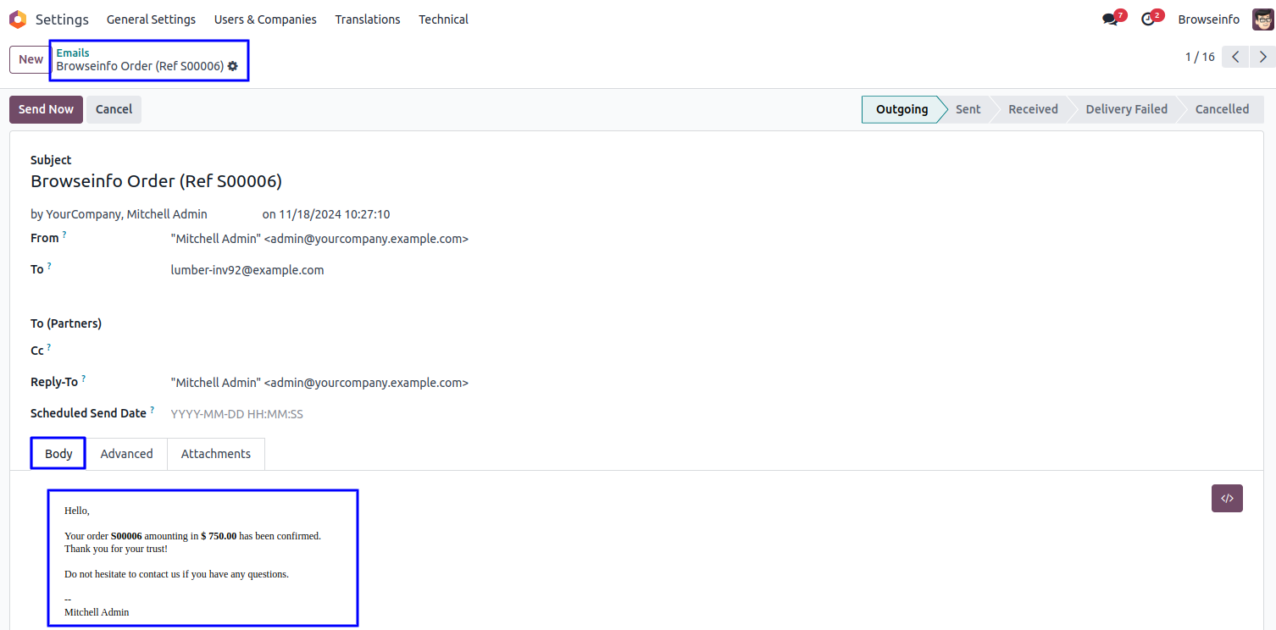Go to the previous record with the left arrow
The image size is (1276, 630).
[x=1236, y=58]
